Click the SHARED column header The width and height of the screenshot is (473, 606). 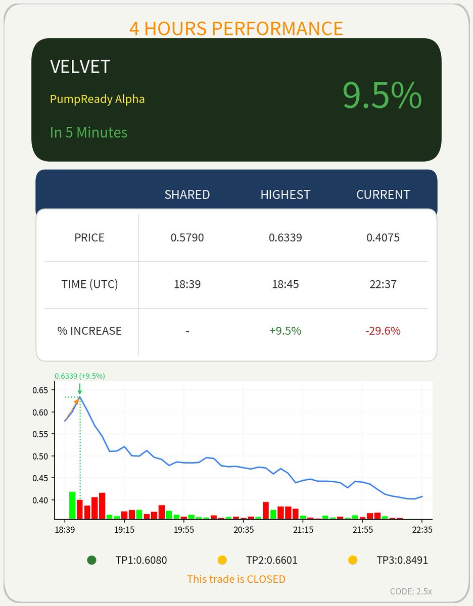pos(187,195)
